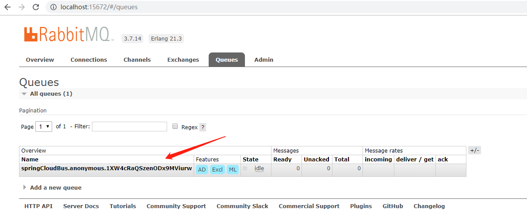Click the browser forward arrow
The height and width of the screenshot is (224, 527).
[22, 7]
